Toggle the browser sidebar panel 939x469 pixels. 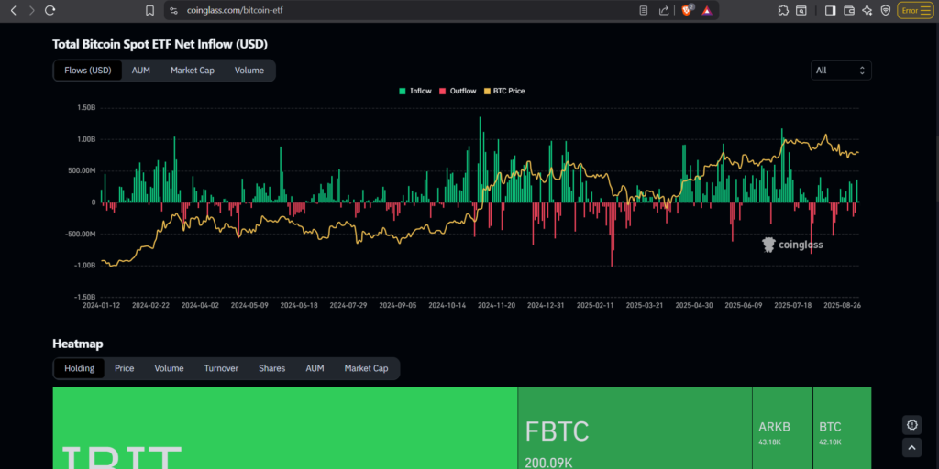830,10
